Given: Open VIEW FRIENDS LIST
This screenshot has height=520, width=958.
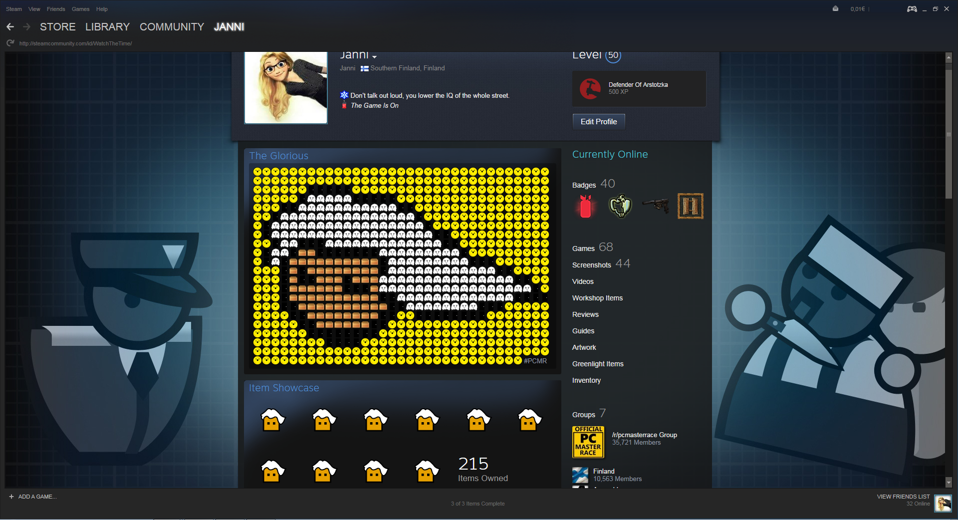Looking at the screenshot, I should point(903,497).
